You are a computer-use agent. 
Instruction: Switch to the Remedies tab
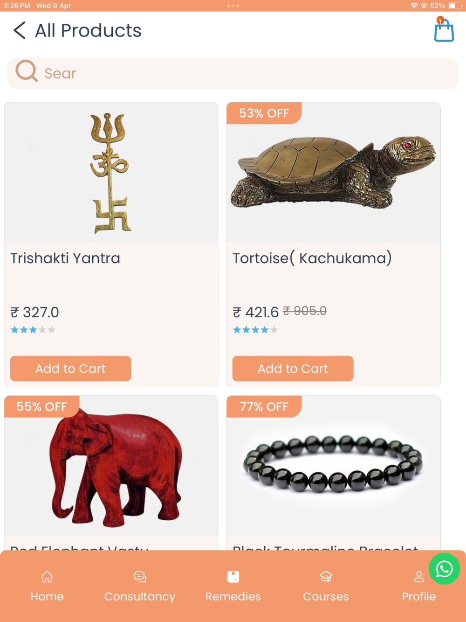point(233,586)
